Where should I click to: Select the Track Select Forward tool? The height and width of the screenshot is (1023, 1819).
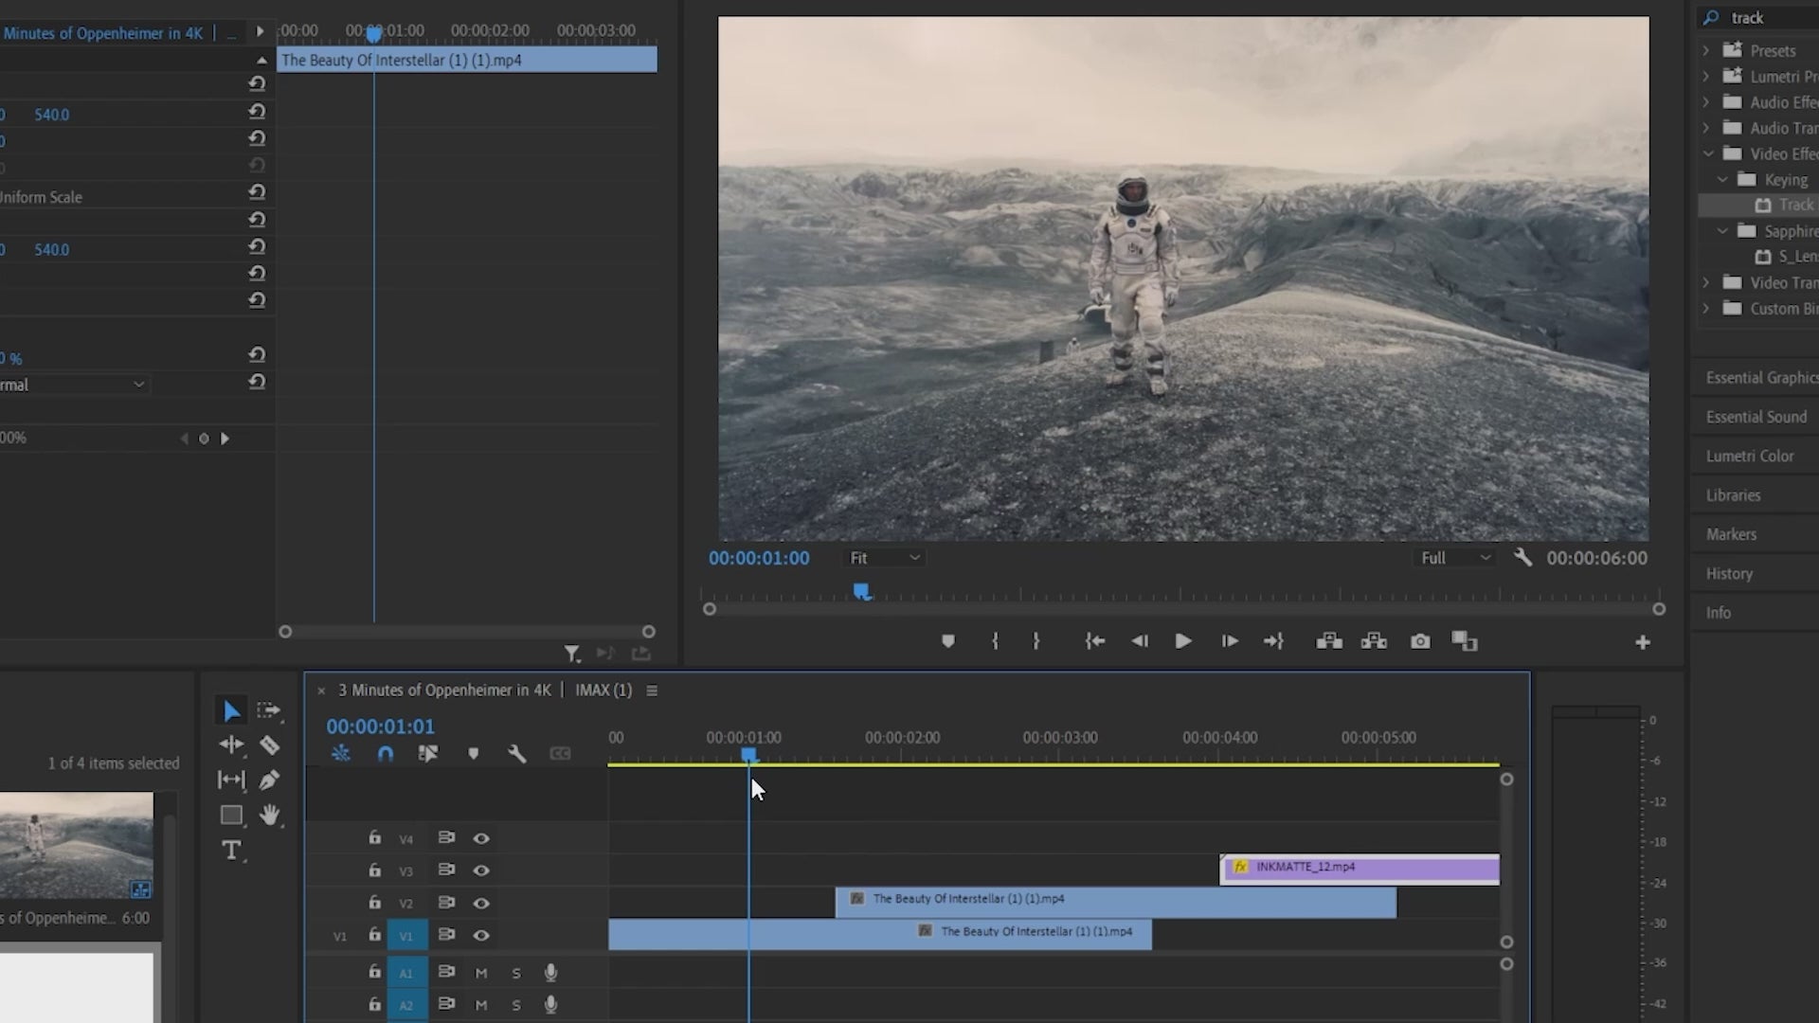[269, 710]
